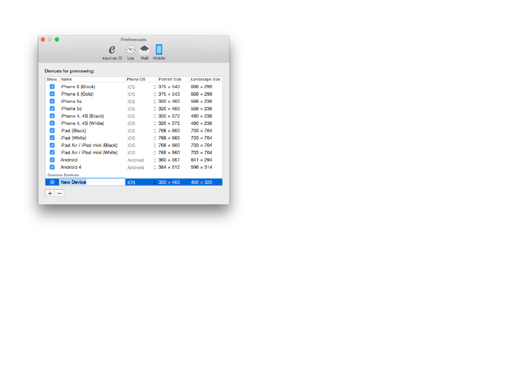516x391 pixels.
Task: Toggle Show checkbox for iPad Air / iPad mini (Black)
Action: point(52,145)
